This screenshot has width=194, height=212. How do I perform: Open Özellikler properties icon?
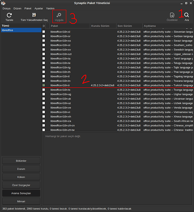click(x=172, y=15)
